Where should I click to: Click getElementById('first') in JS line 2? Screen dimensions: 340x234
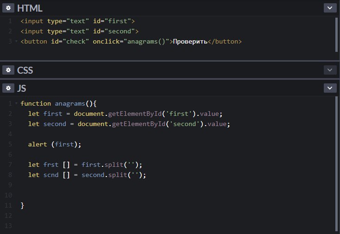tap(152, 114)
